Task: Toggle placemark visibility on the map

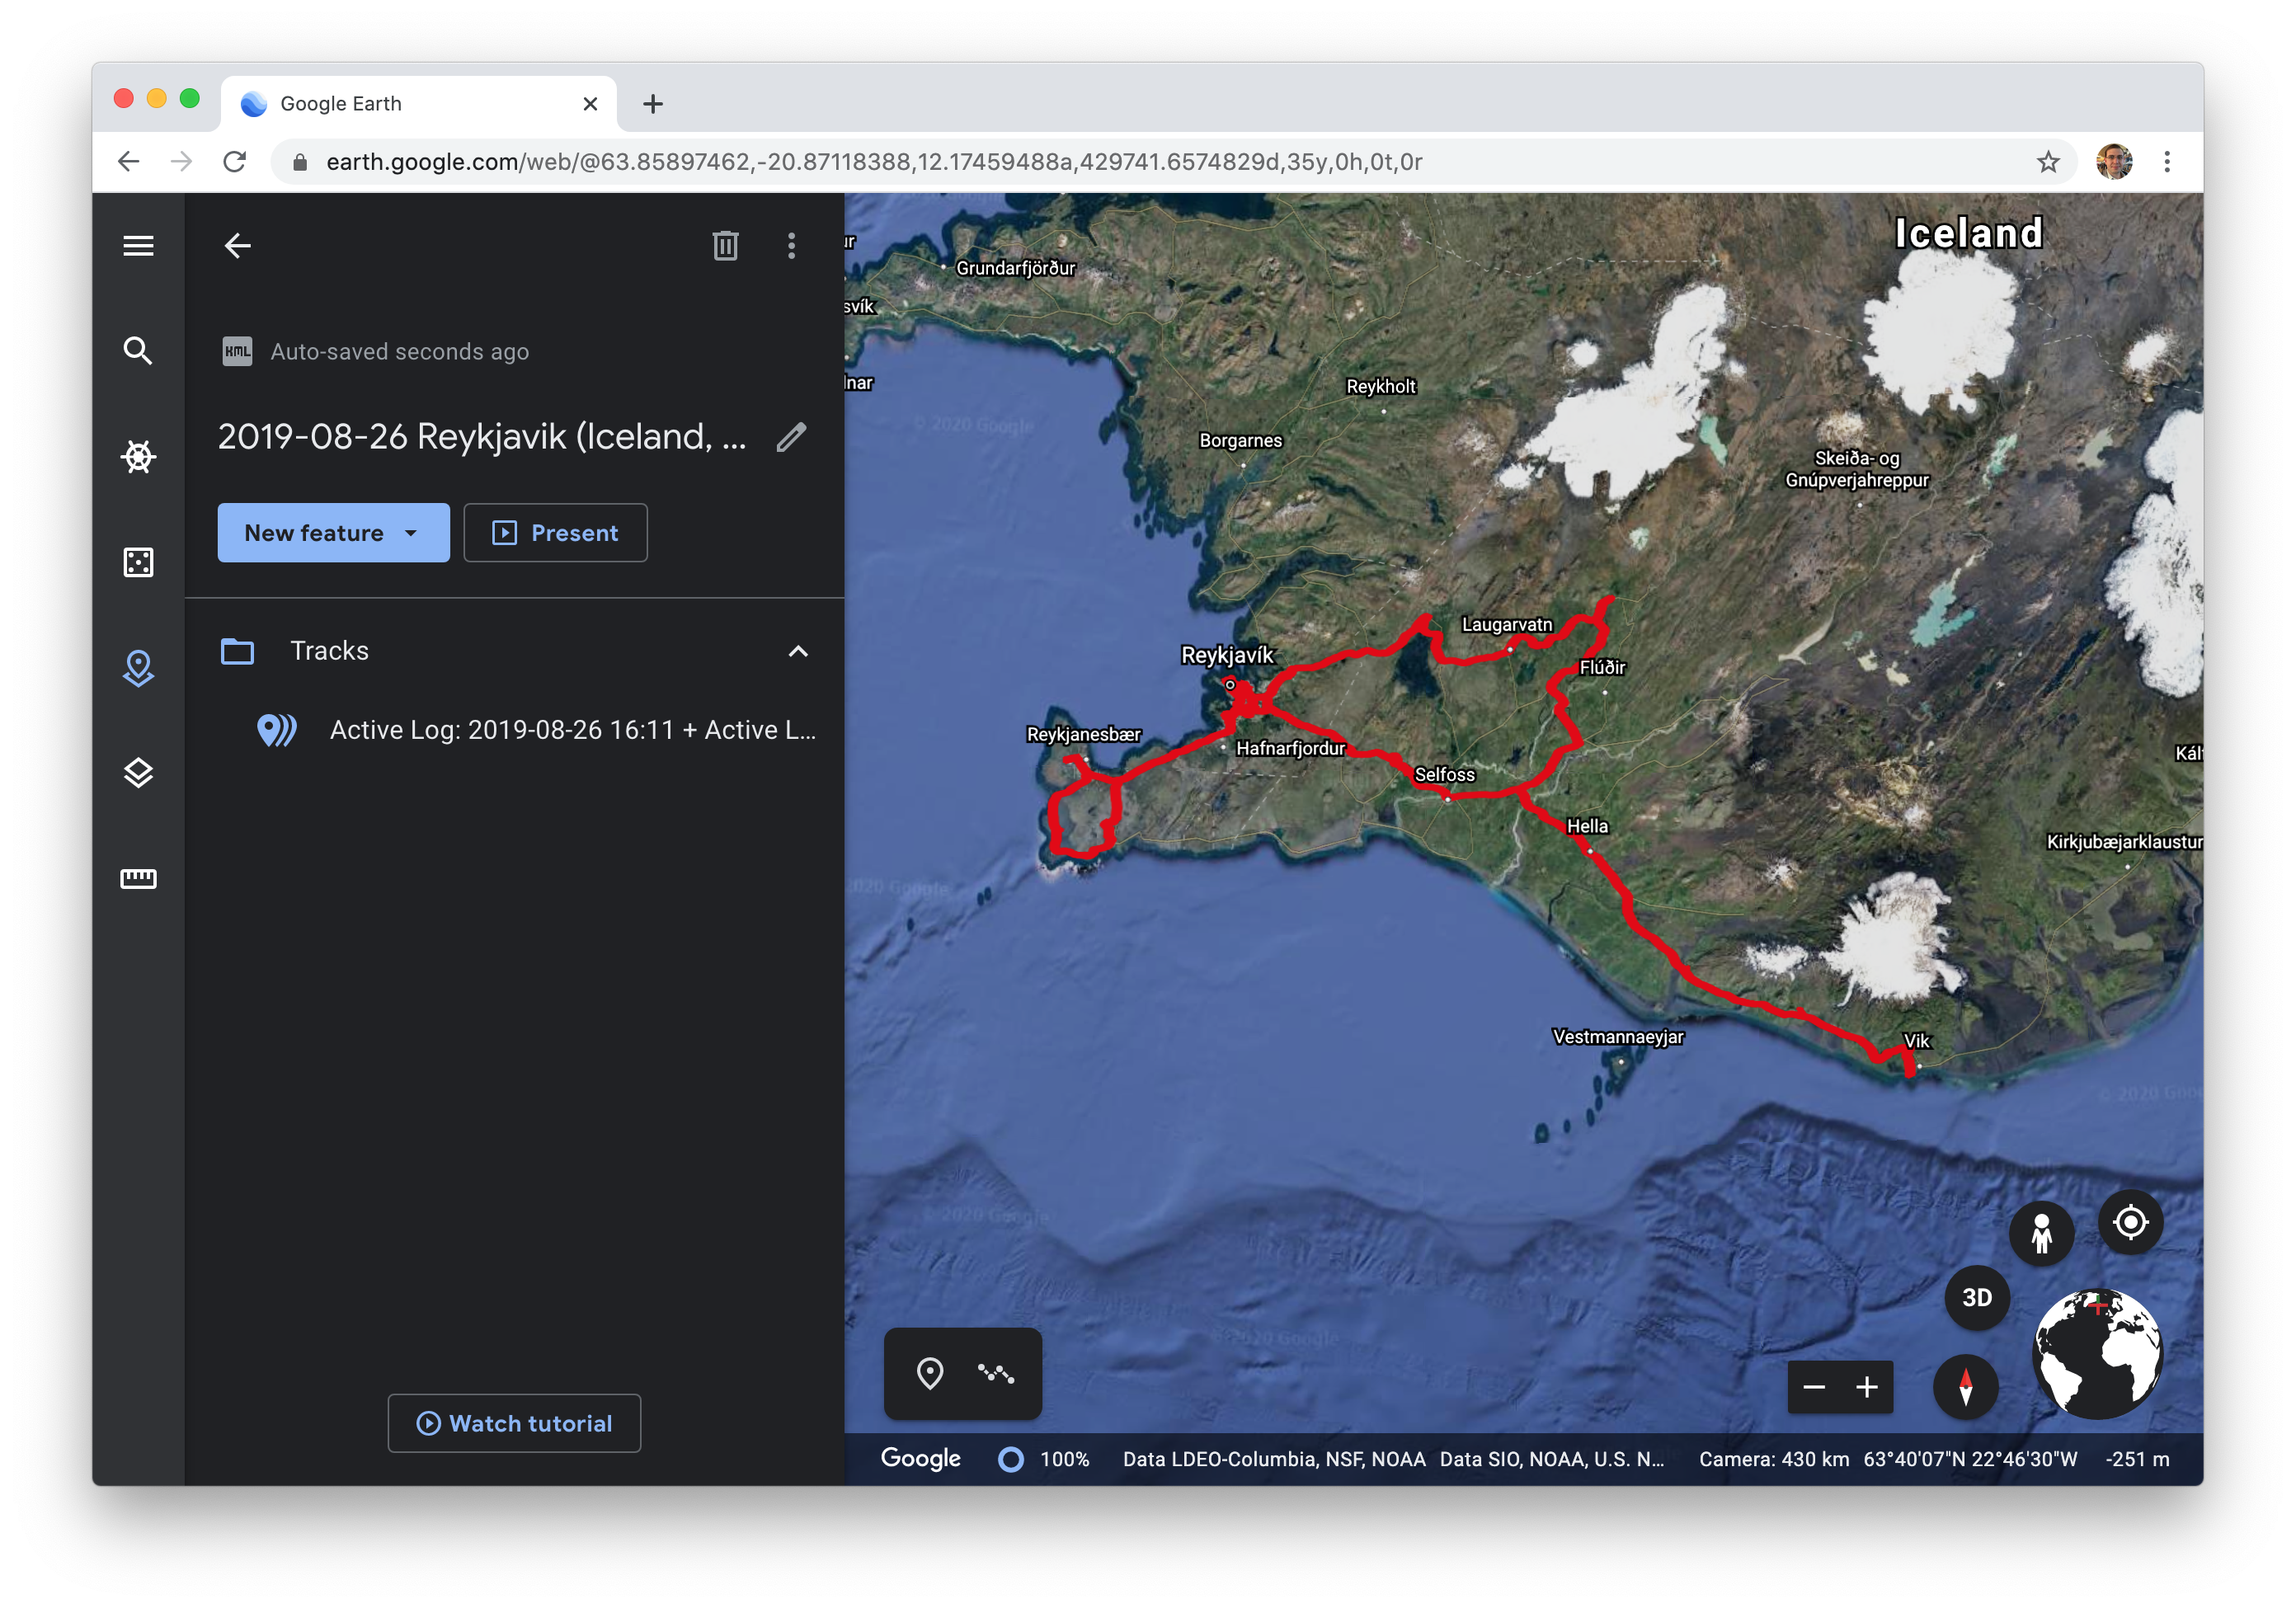Action: (x=933, y=1374)
